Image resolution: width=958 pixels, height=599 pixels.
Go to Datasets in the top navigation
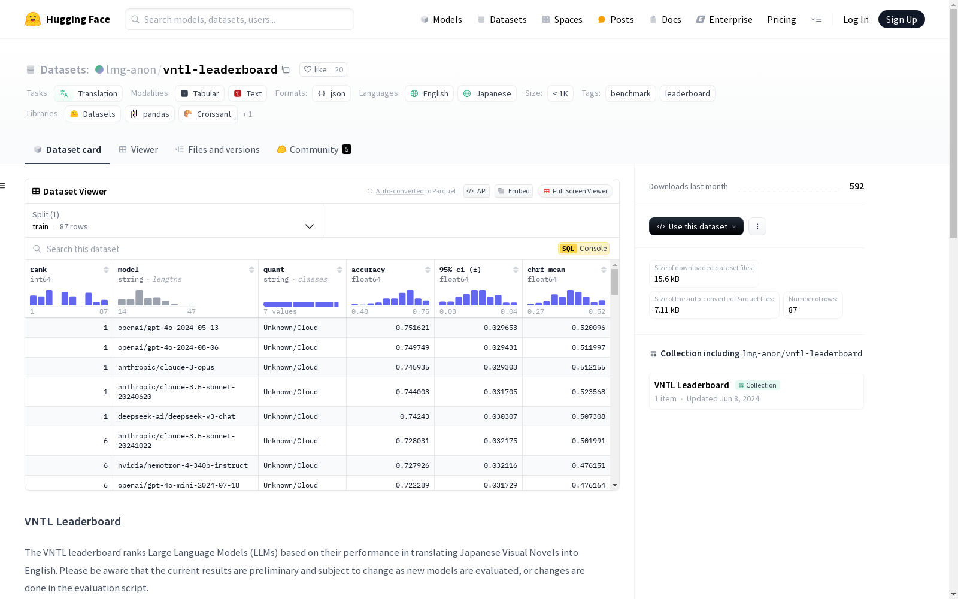click(502, 19)
